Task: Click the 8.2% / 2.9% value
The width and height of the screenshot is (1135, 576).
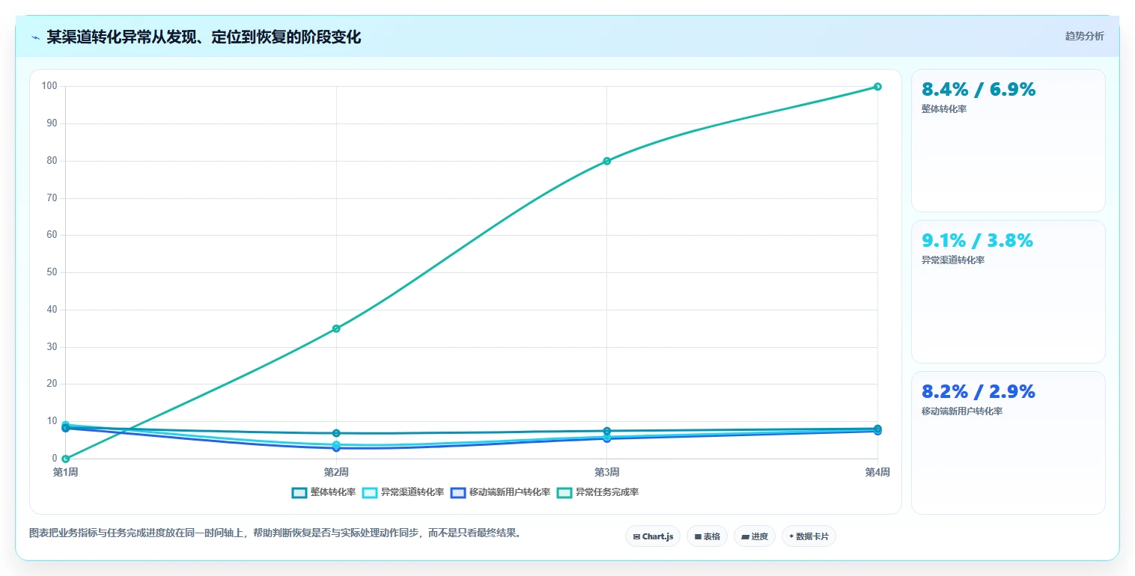Action: (978, 392)
